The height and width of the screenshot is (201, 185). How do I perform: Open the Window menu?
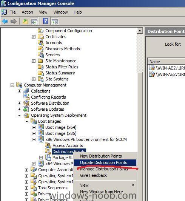click(x=60, y=12)
